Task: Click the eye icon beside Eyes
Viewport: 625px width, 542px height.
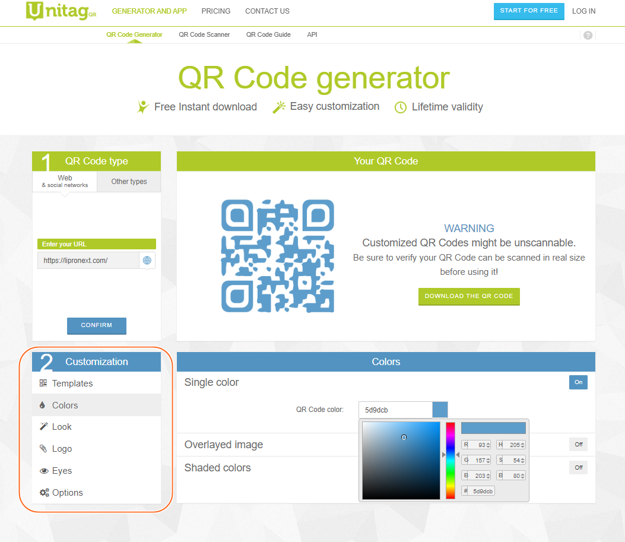Action: tap(44, 471)
